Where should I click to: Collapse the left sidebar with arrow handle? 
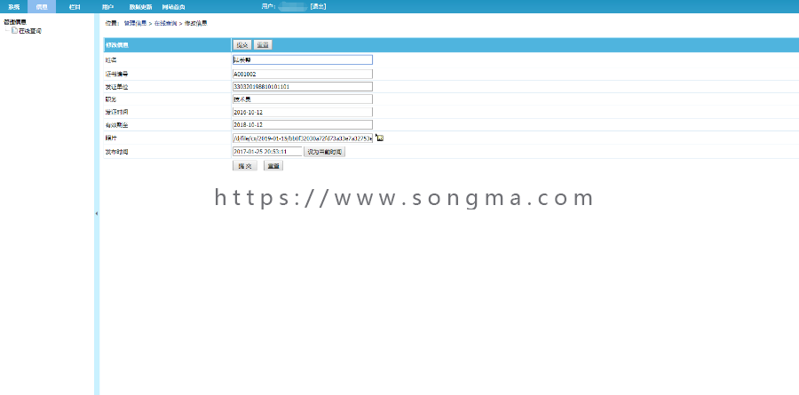pyautogui.click(x=96, y=214)
